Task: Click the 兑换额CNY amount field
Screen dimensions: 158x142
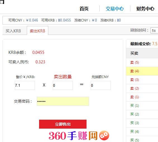Action: 101,85
